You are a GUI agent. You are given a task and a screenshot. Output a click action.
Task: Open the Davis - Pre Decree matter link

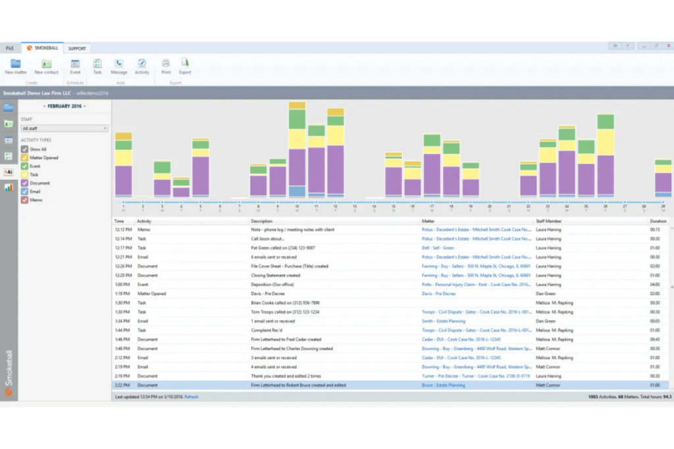438,294
